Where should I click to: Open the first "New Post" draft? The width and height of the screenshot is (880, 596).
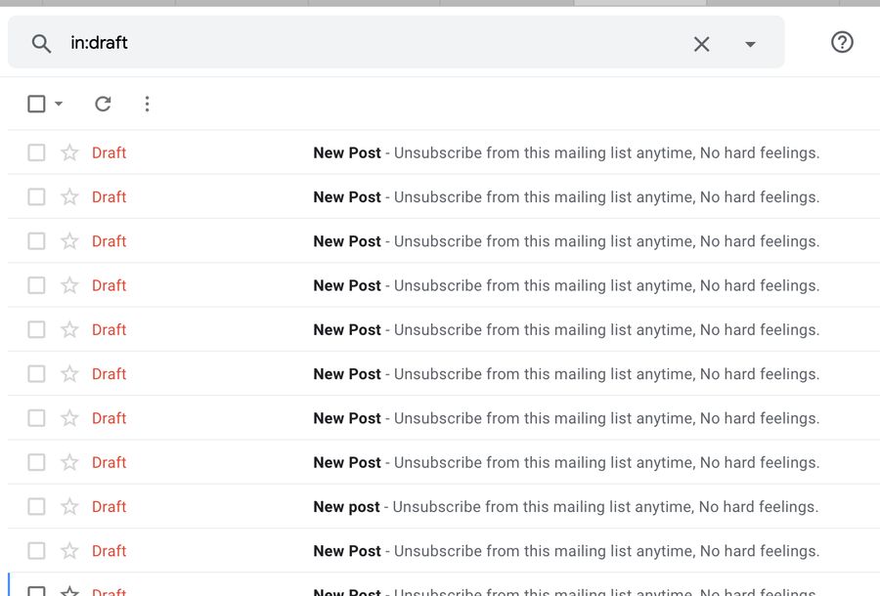point(347,152)
